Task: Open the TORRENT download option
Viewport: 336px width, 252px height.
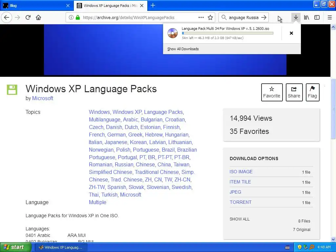Action: pyautogui.click(x=241, y=202)
